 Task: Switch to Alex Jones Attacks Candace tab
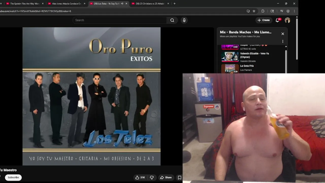(66, 4)
